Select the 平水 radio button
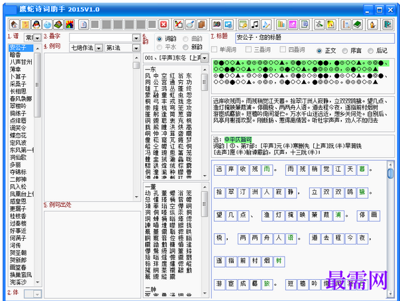The height and width of the screenshot is (301, 400). (x=160, y=47)
